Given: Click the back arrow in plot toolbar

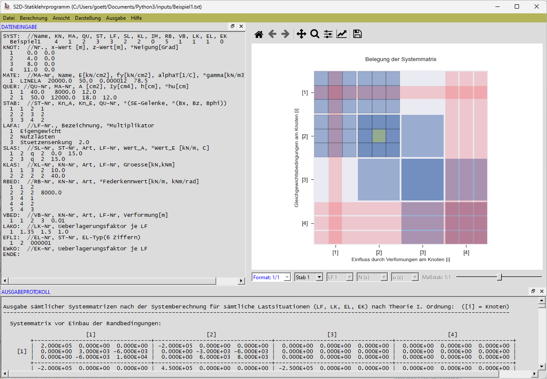Looking at the screenshot, I should click(x=272, y=34).
